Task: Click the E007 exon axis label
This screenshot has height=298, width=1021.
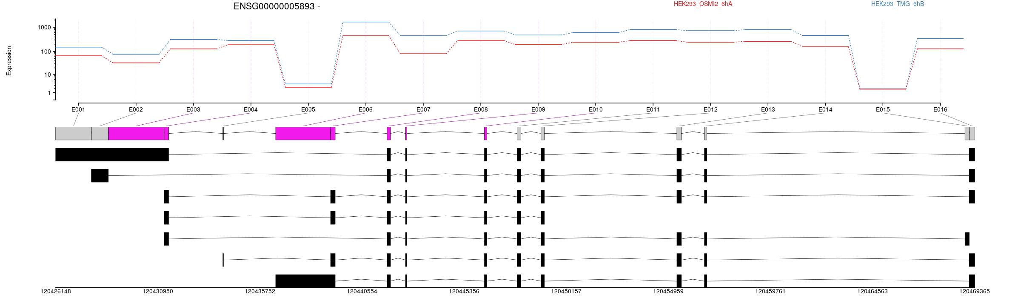Action: coord(423,109)
